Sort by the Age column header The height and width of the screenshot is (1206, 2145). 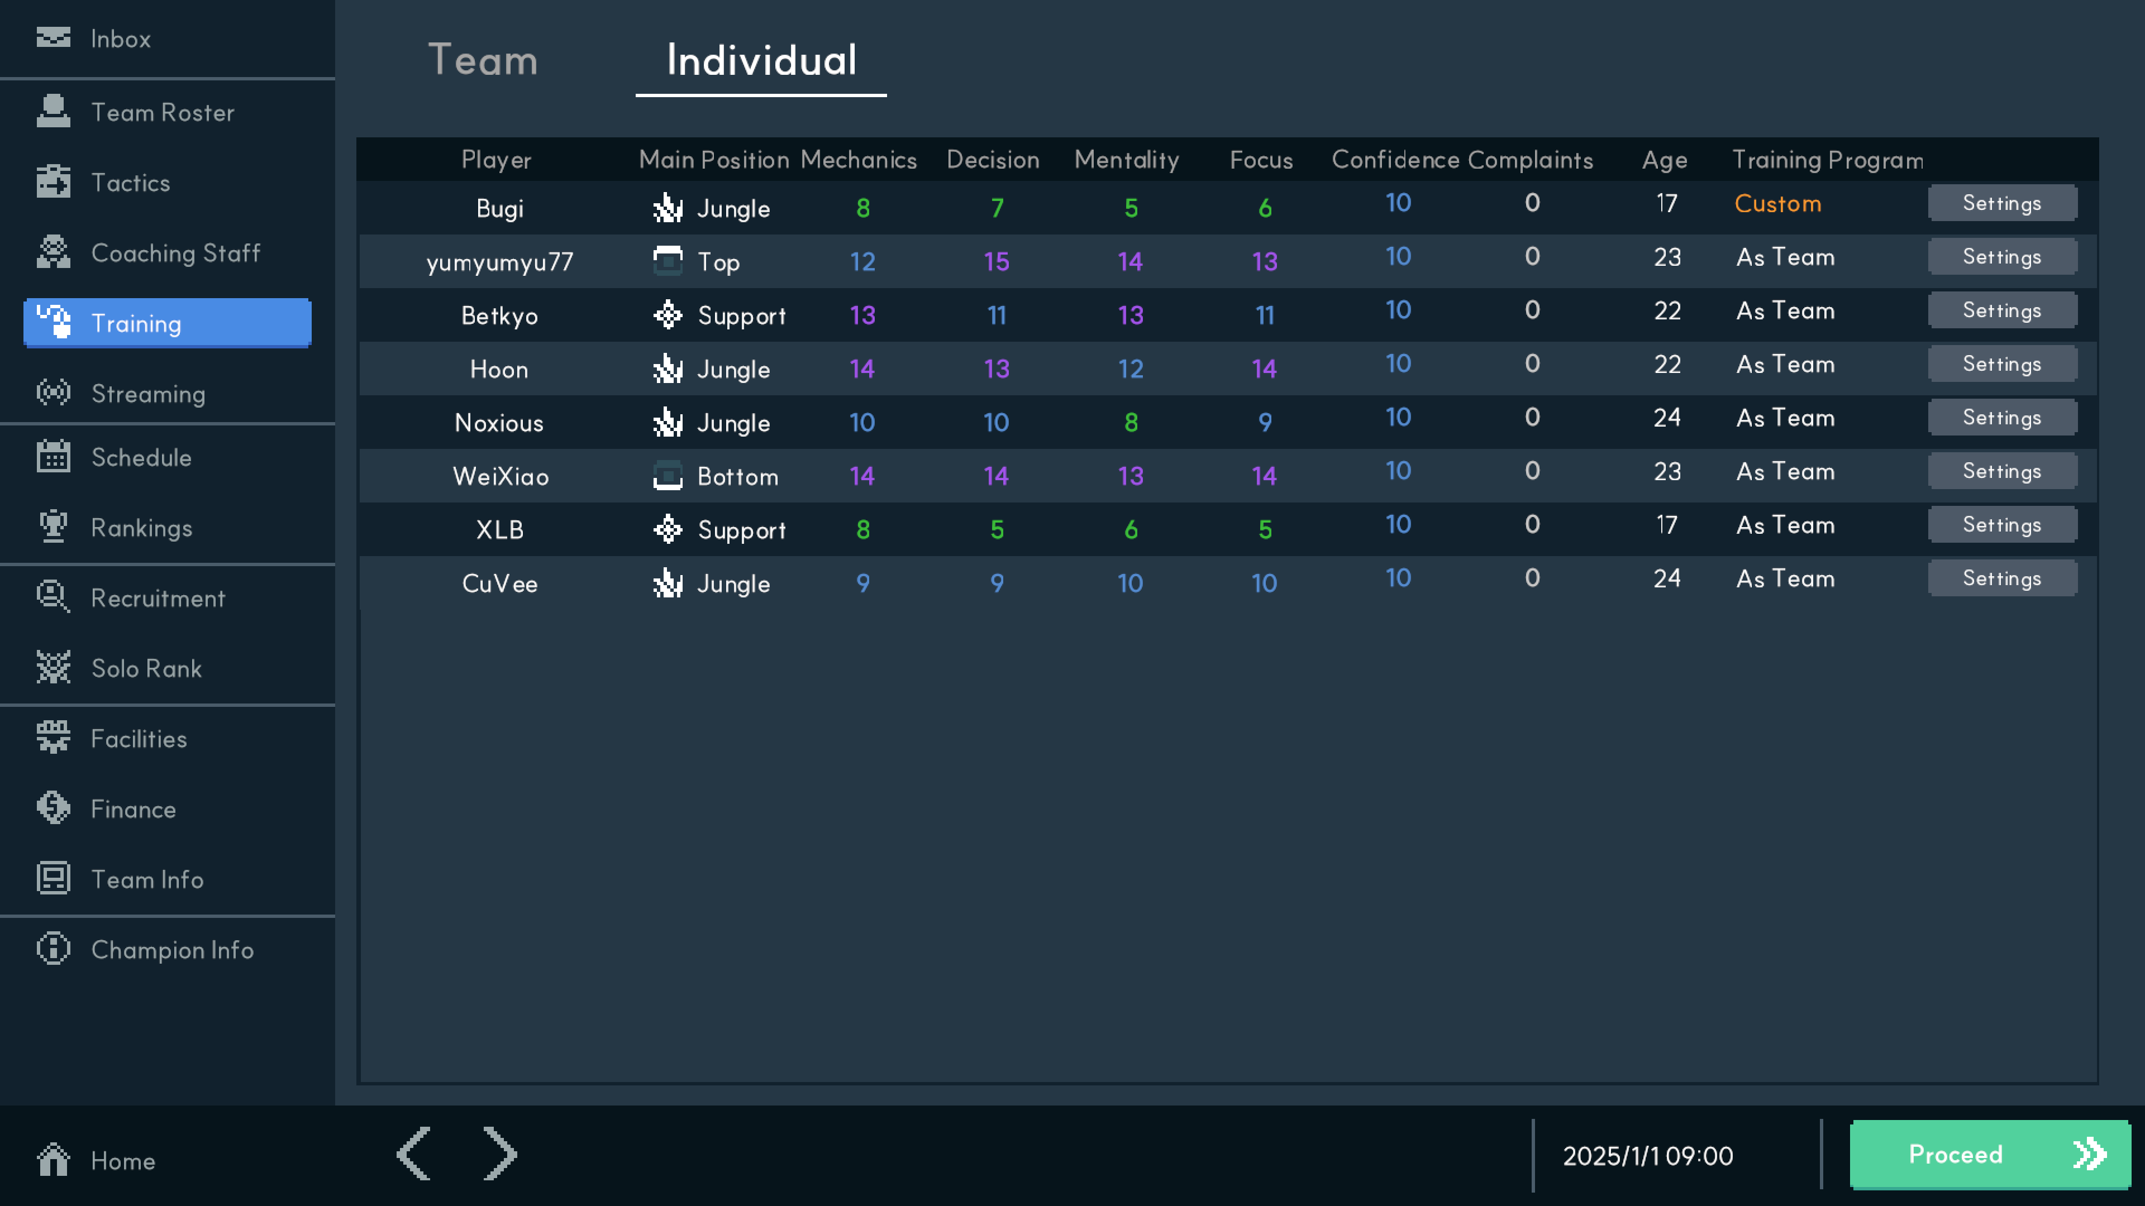pyautogui.click(x=1665, y=160)
